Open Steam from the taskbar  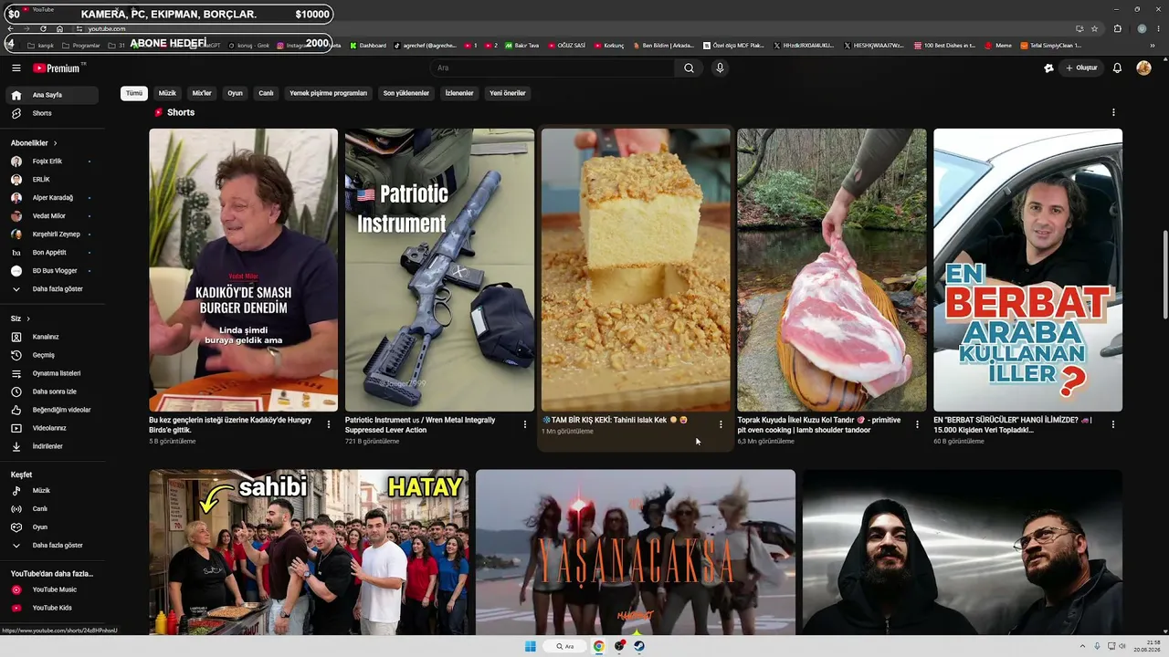click(639, 646)
